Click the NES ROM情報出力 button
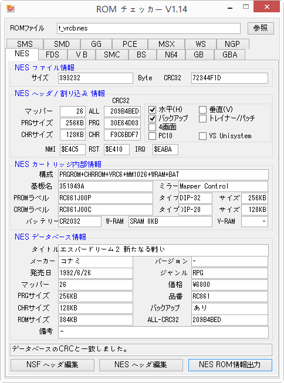Screen dimensions: 284x383 point(230,365)
